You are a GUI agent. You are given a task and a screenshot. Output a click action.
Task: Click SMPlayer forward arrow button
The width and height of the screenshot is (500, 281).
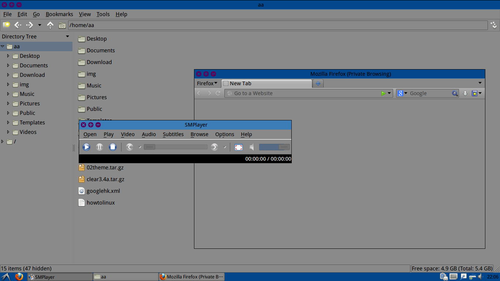pyautogui.click(x=214, y=147)
